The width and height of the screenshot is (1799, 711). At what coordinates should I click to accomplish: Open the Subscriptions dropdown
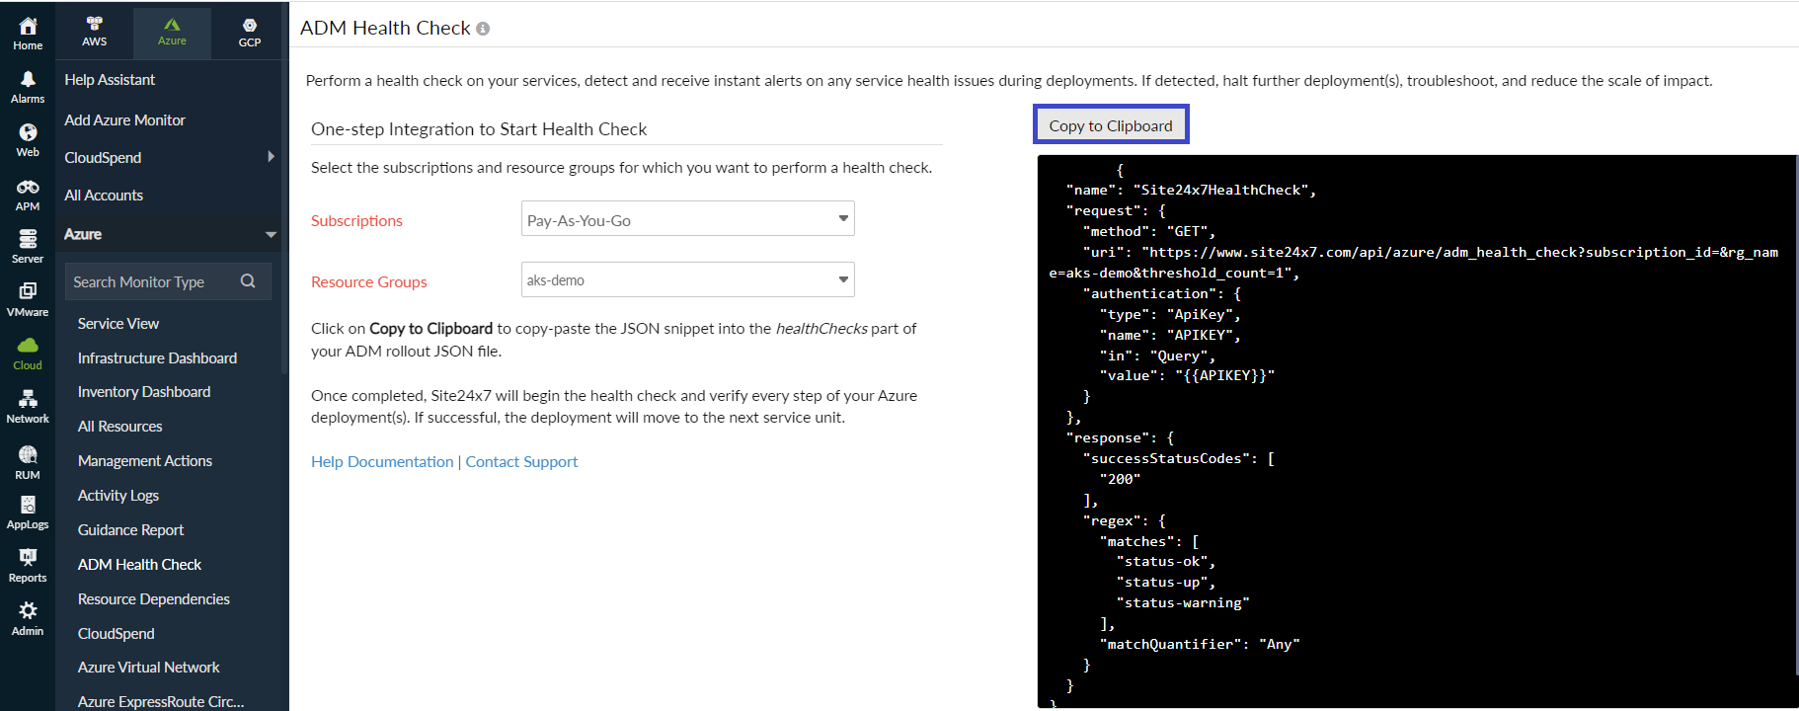pyautogui.click(x=687, y=218)
